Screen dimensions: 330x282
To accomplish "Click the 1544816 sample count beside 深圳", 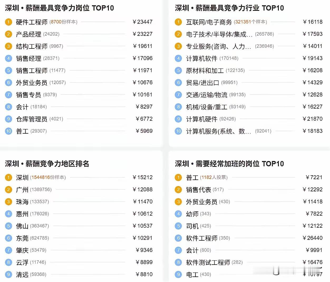I will [41, 177].
